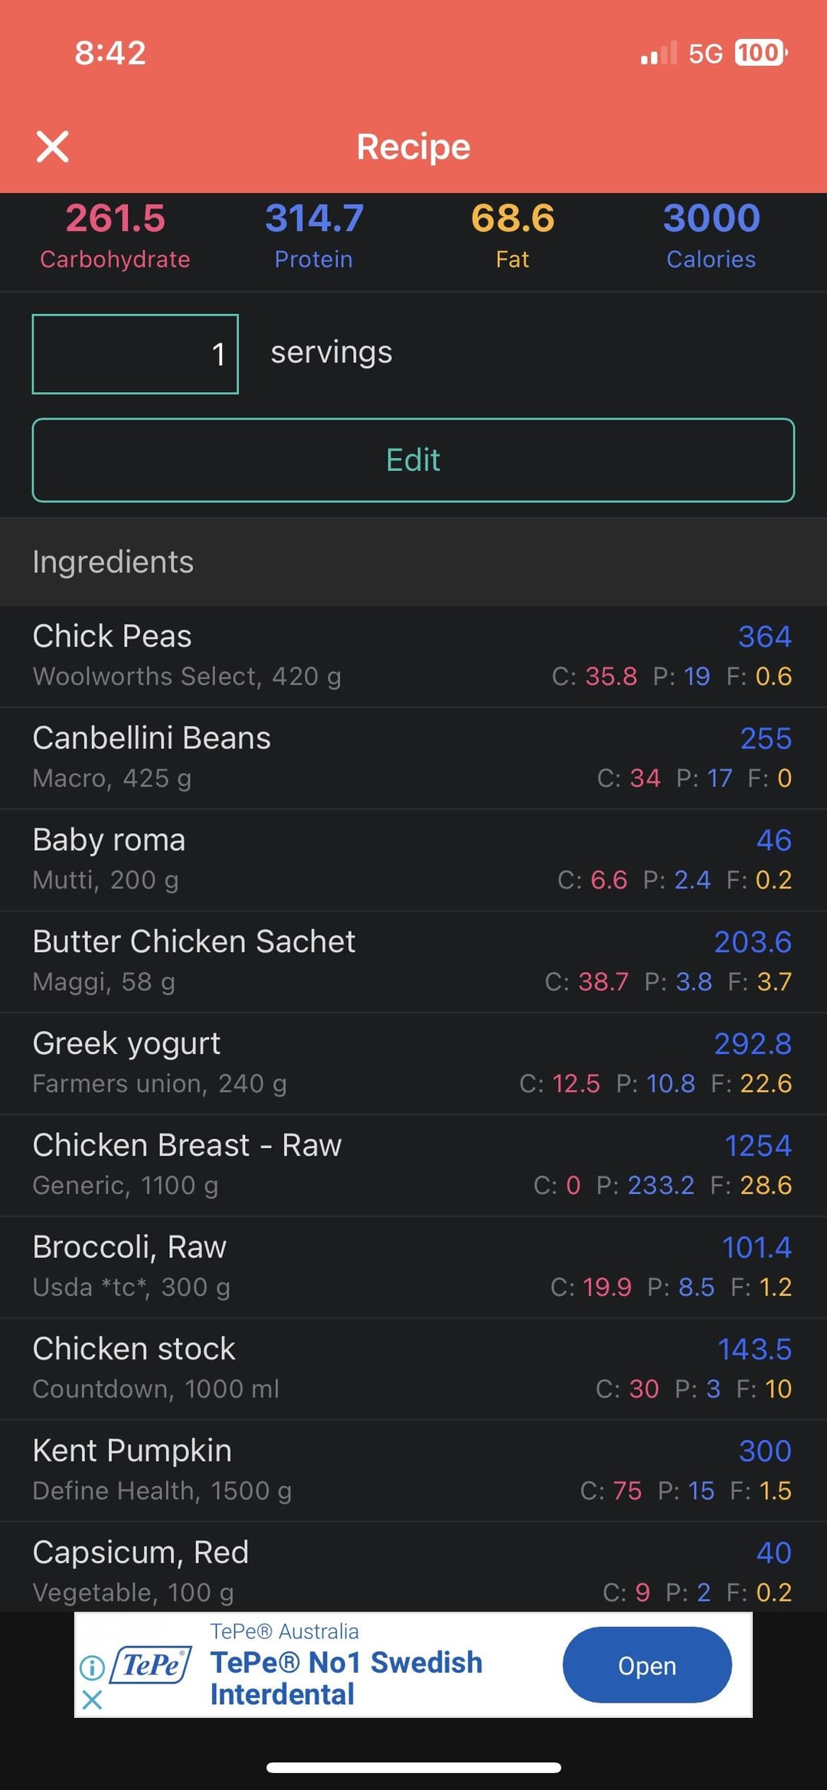
Task: Select the Canbellini Beans ingredient
Action: [x=413, y=758]
